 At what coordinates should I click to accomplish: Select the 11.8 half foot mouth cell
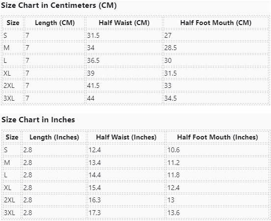click(217, 175)
